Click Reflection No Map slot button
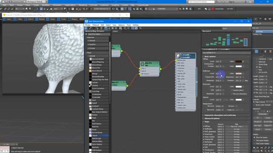The width and height of the screenshot is (273, 153). click(x=237, y=129)
